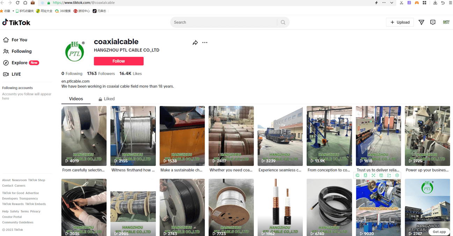
Task: Open 元森态 TikTok bookmark
Action: (x=100, y=11)
